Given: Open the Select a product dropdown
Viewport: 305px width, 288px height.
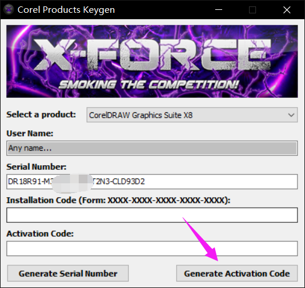Looking at the screenshot, I should pyautogui.click(x=192, y=115).
